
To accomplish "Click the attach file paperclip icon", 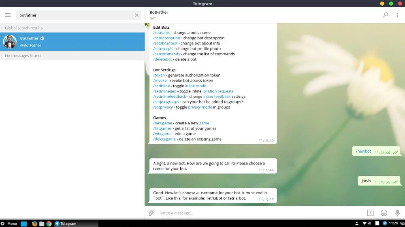I will pyautogui.click(x=151, y=213).
